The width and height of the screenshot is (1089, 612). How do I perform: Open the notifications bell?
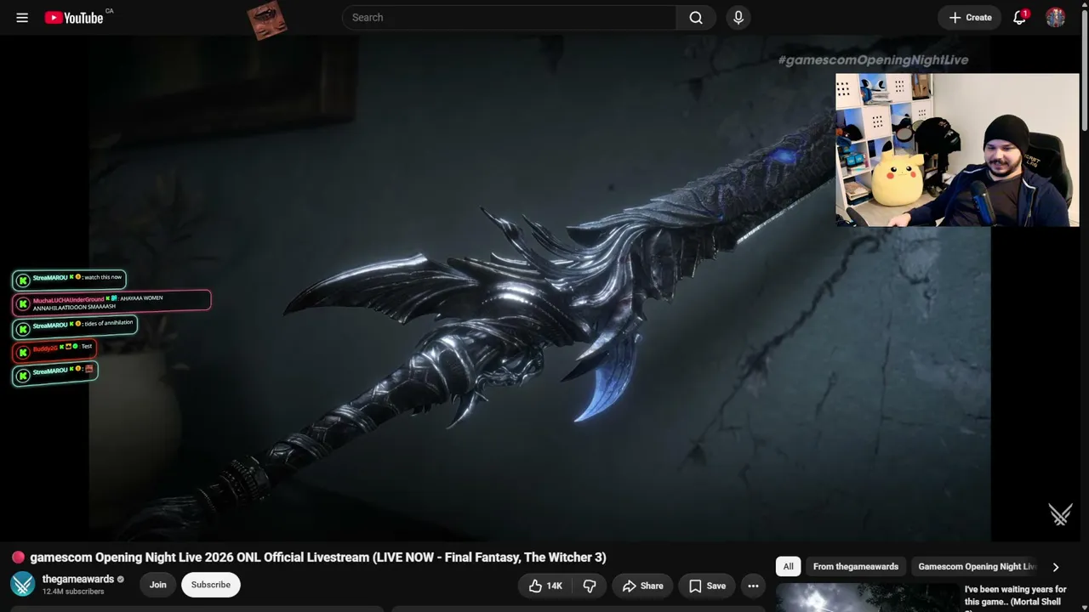tap(1019, 17)
